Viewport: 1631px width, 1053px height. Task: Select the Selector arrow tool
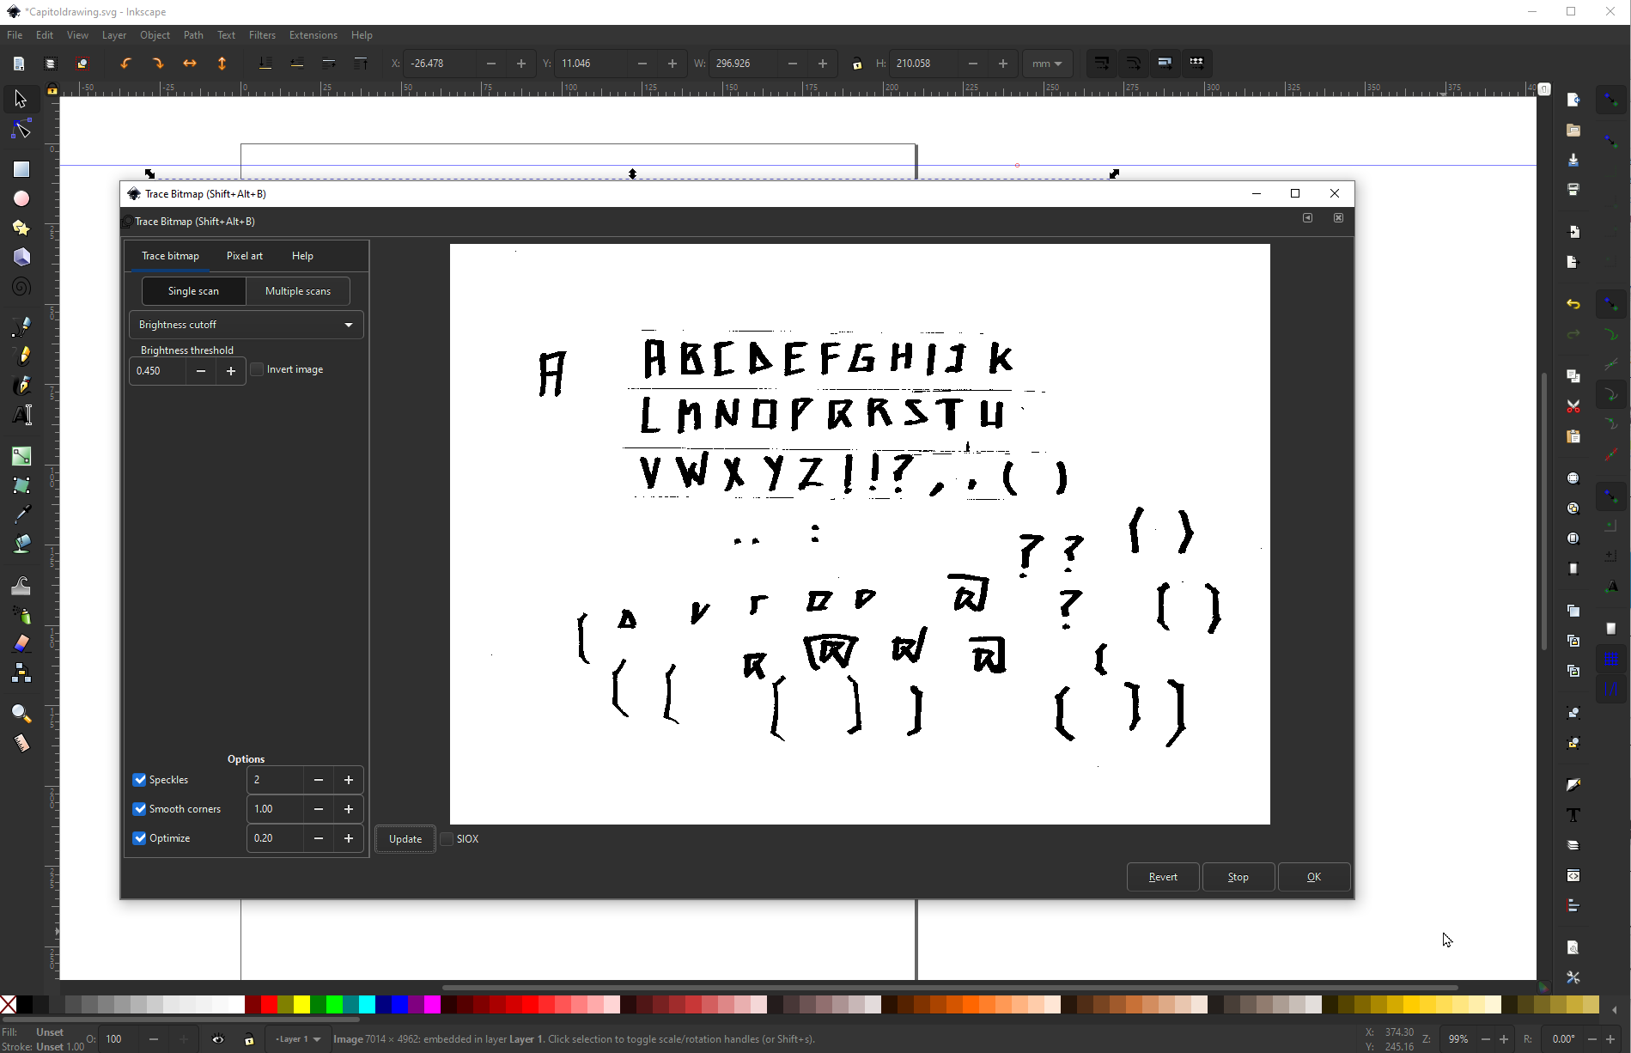[x=21, y=100]
